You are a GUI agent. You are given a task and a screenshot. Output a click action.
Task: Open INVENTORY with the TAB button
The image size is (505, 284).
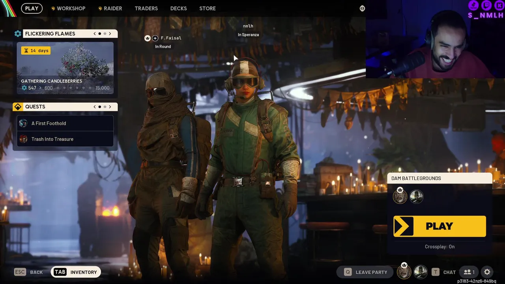point(76,272)
